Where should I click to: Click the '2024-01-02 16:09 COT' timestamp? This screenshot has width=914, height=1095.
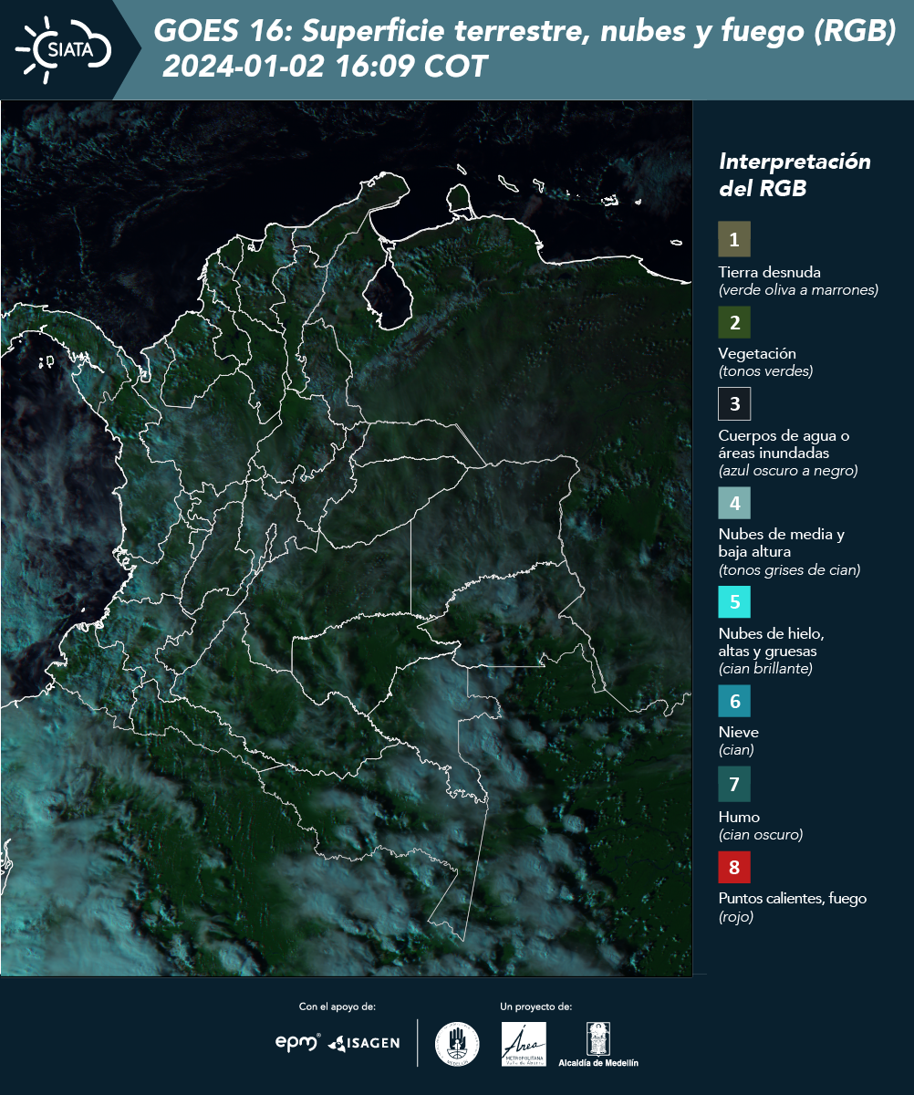click(x=326, y=67)
